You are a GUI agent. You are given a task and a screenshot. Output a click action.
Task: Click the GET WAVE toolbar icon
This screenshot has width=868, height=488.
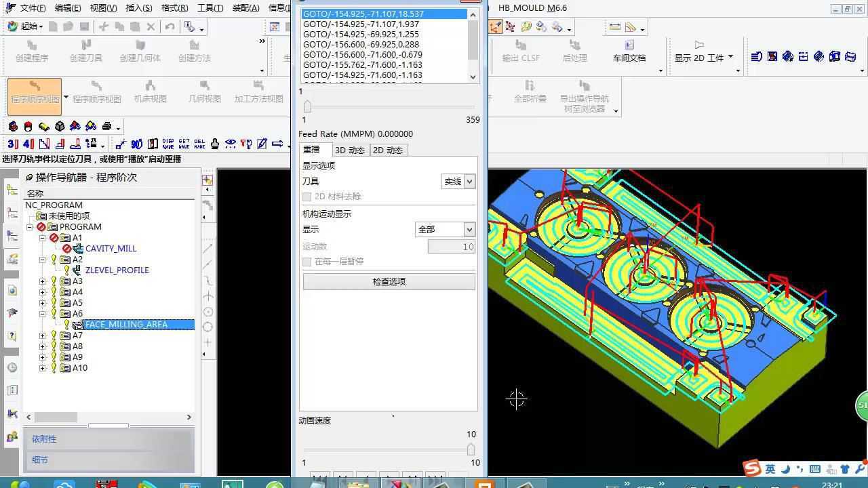(184, 144)
